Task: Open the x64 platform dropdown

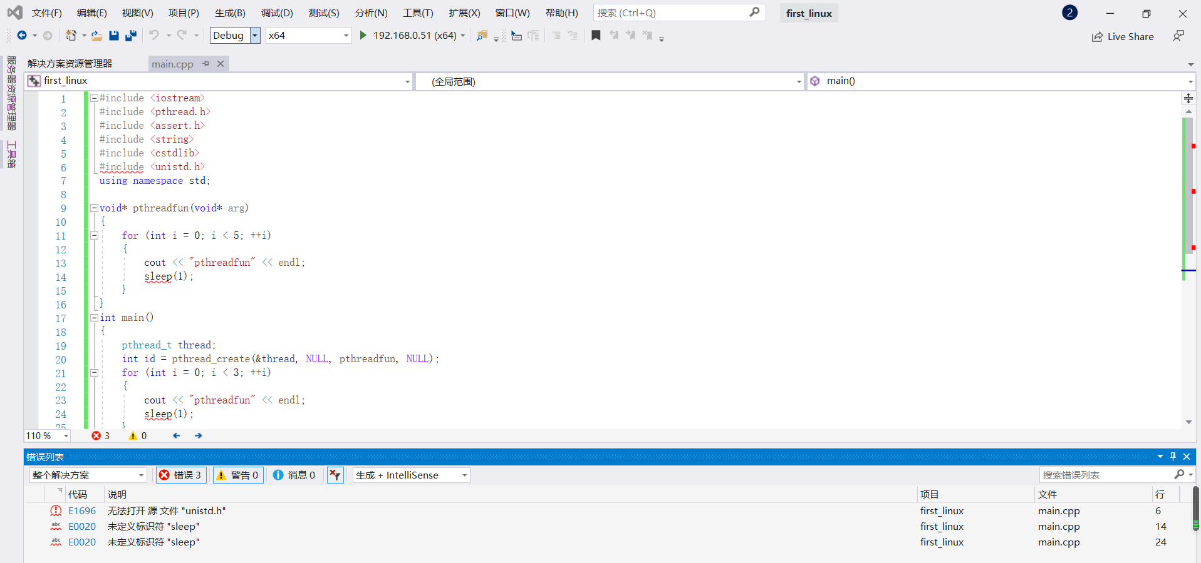Action: click(346, 36)
